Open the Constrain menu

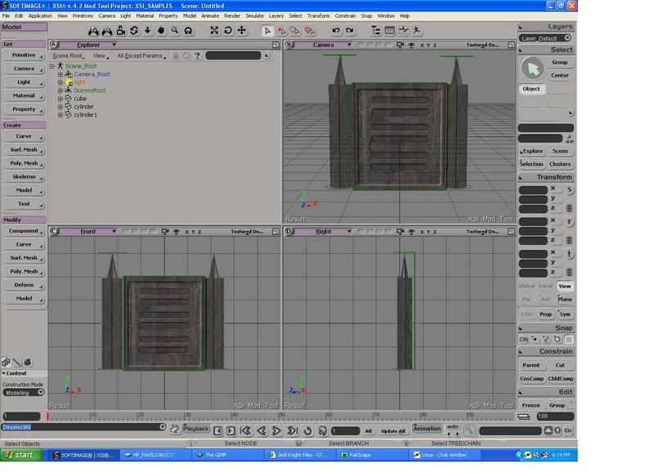coord(345,16)
